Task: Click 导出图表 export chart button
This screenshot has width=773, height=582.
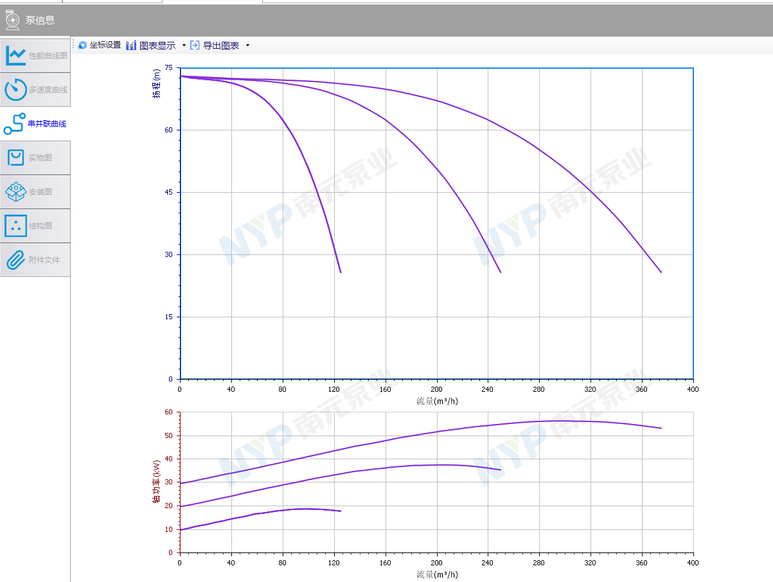Action: click(215, 45)
